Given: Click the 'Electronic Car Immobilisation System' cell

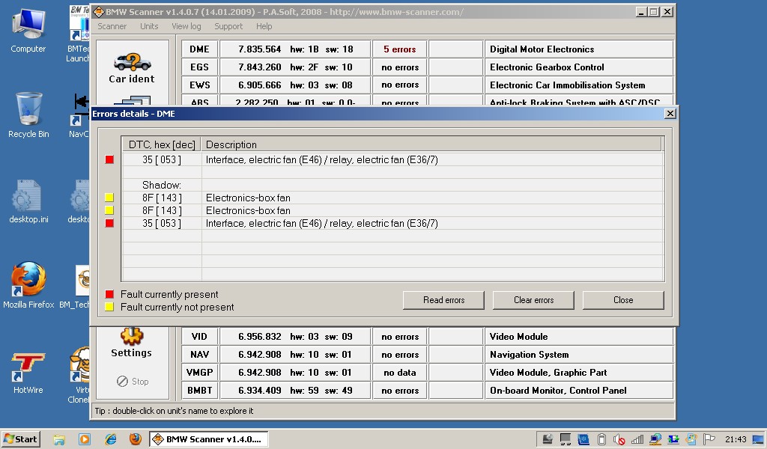Looking at the screenshot, I should [x=579, y=85].
